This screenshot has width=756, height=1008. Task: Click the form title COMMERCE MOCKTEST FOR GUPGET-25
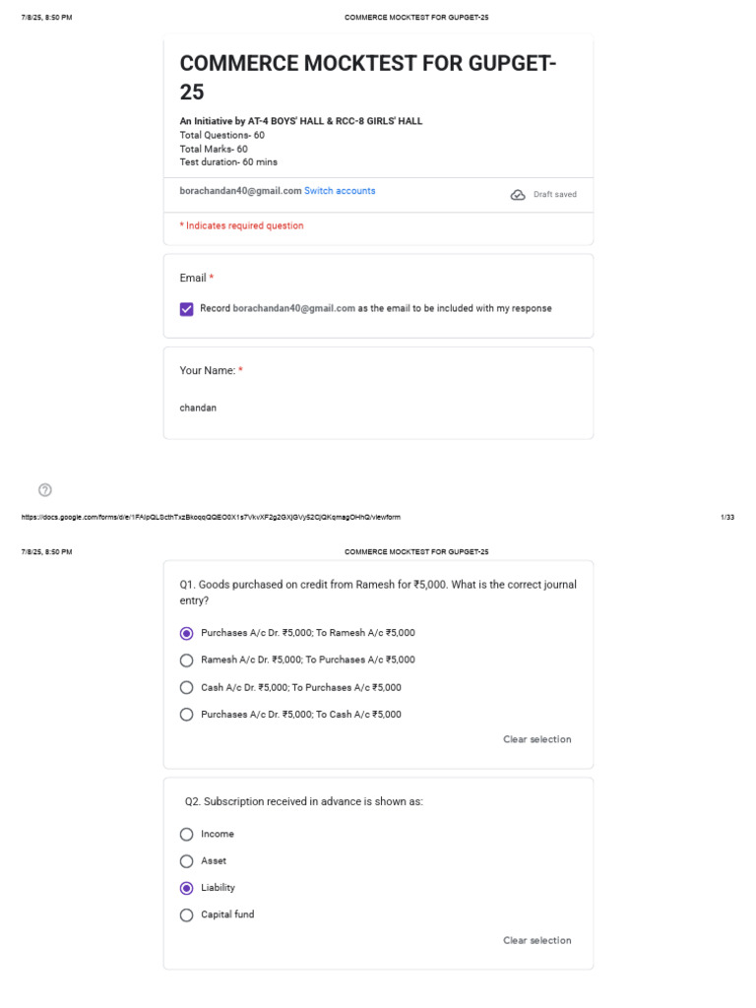pos(368,77)
